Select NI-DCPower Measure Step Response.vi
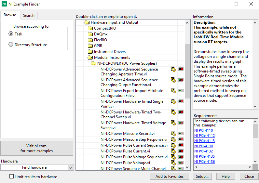 [134, 139]
